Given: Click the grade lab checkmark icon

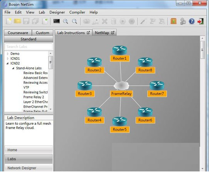Looking at the screenshot, I should (x=45, y=21).
